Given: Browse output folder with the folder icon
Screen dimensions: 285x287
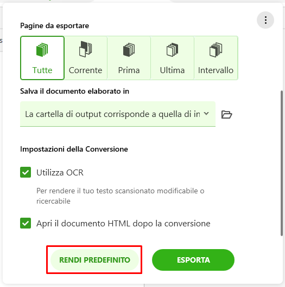Looking at the screenshot, I should [x=226, y=115].
